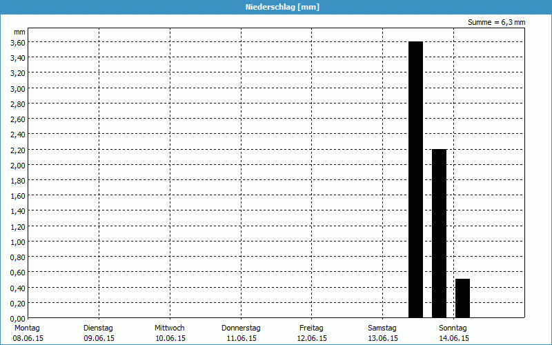Click the 2,40 y-axis value
Viewport: 552px width, 345px height.
pos(18,135)
